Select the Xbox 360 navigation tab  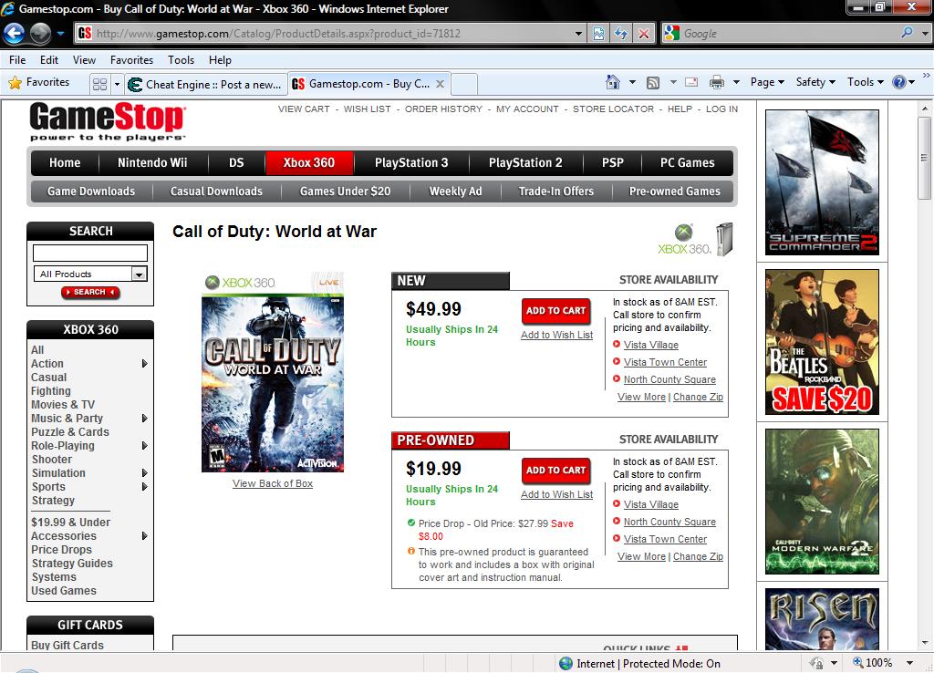tap(309, 162)
